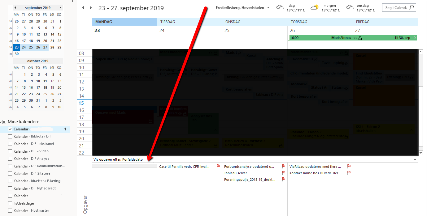Click the Søg i Calendar search field
This screenshot has height=216, width=431.
(396, 8)
